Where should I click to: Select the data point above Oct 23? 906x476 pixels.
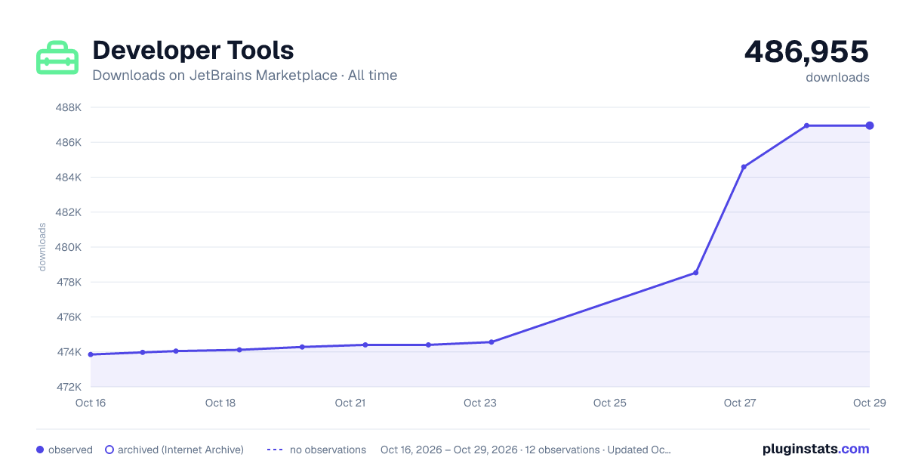tap(492, 342)
